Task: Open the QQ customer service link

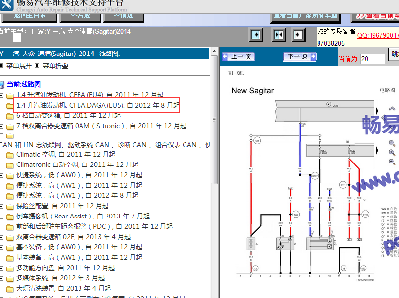Action: (378, 35)
